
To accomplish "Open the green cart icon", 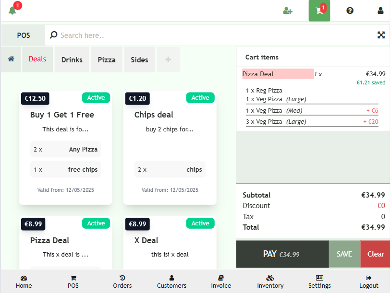I will (x=319, y=11).
